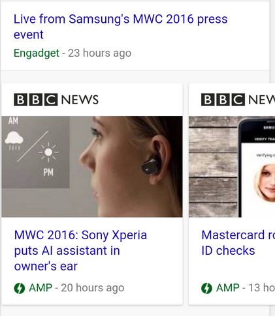Open the phone photo on the Mastercard card
Image resolution: width=275 pixels, height=316 pixels.
(232, 167)
